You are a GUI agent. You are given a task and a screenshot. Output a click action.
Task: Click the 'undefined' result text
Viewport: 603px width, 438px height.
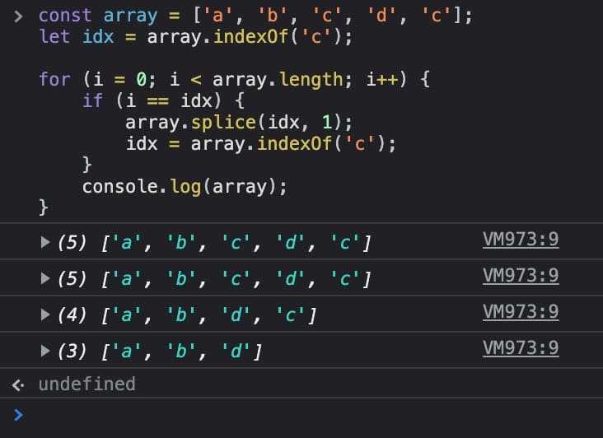pyautogui.click(x=87, y=384)
